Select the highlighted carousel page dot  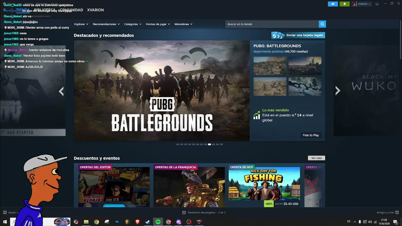(209, 144)
